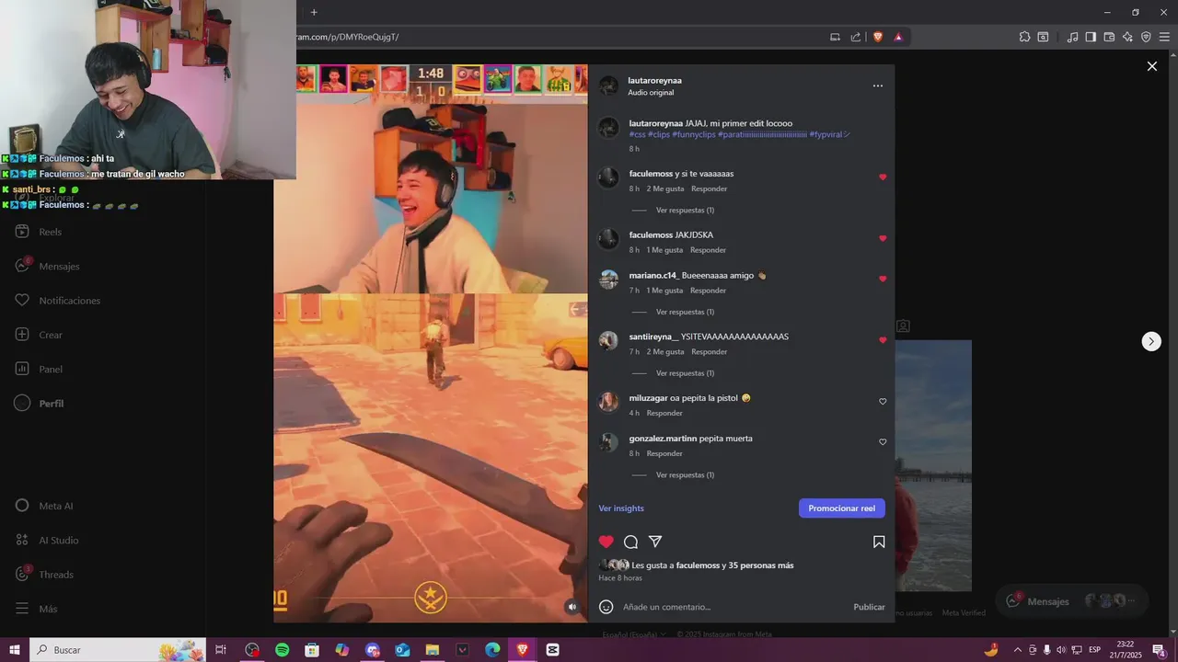The image size is (1178, 662).
Task: Open the three-dot options menu of the post
Action: coord(877,86)
